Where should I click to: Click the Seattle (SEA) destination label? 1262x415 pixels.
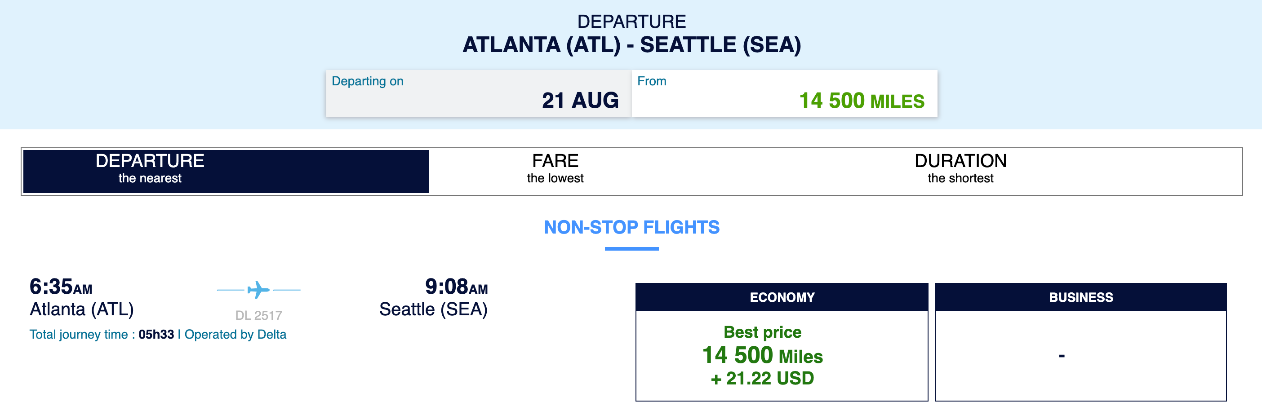click(x=433, y=309)
